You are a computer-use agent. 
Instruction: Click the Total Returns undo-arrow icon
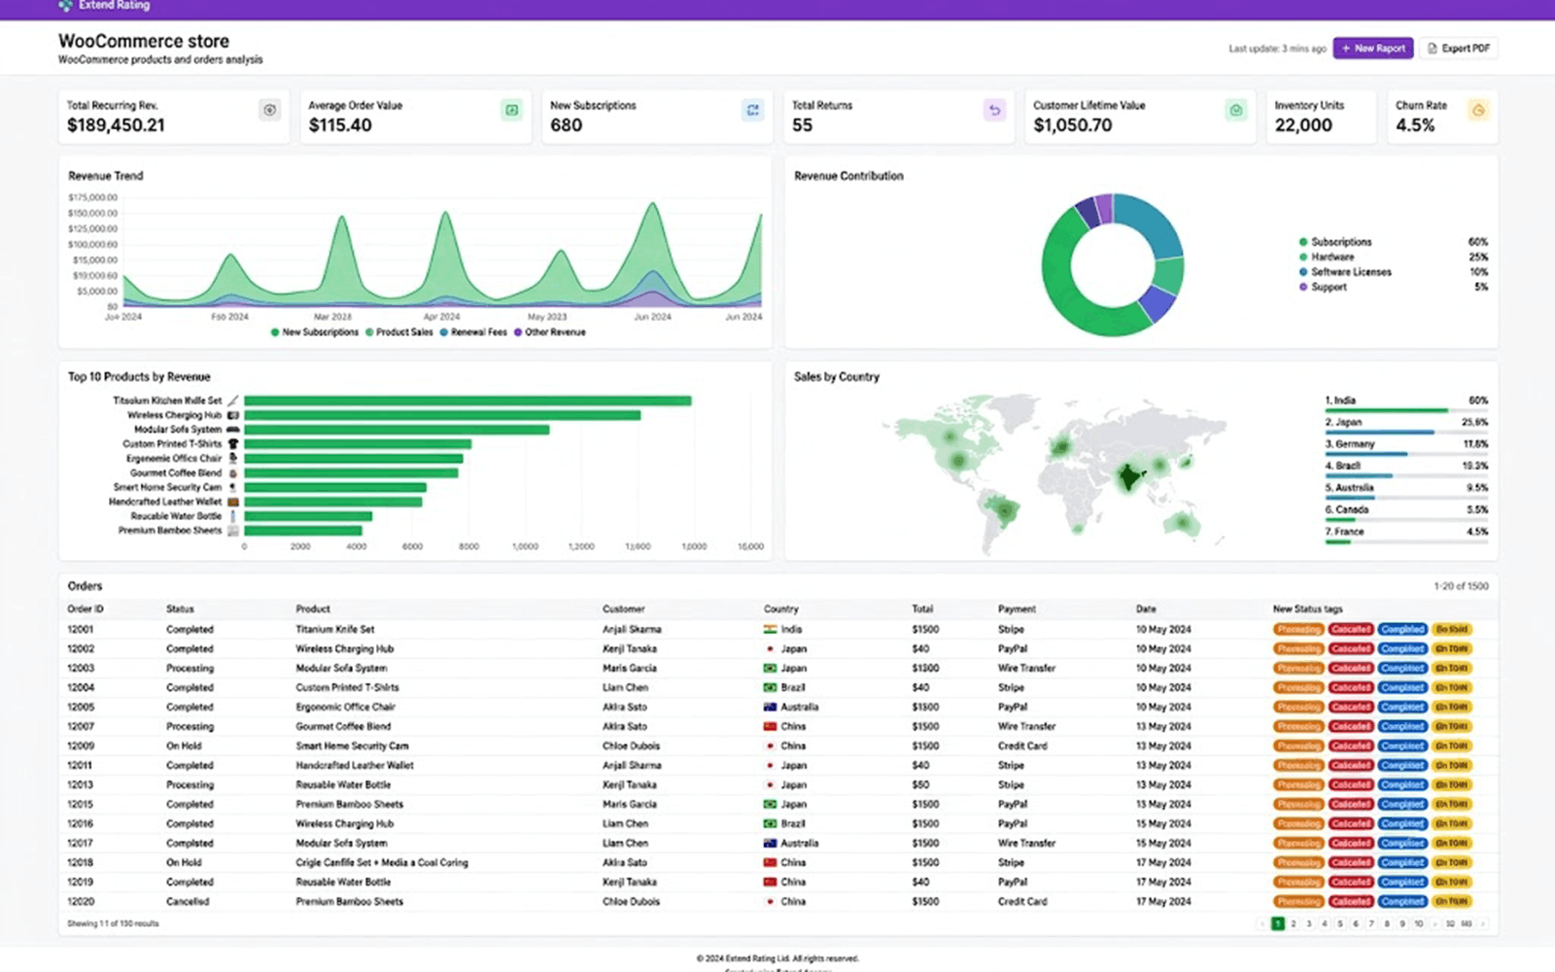point(994,110)
